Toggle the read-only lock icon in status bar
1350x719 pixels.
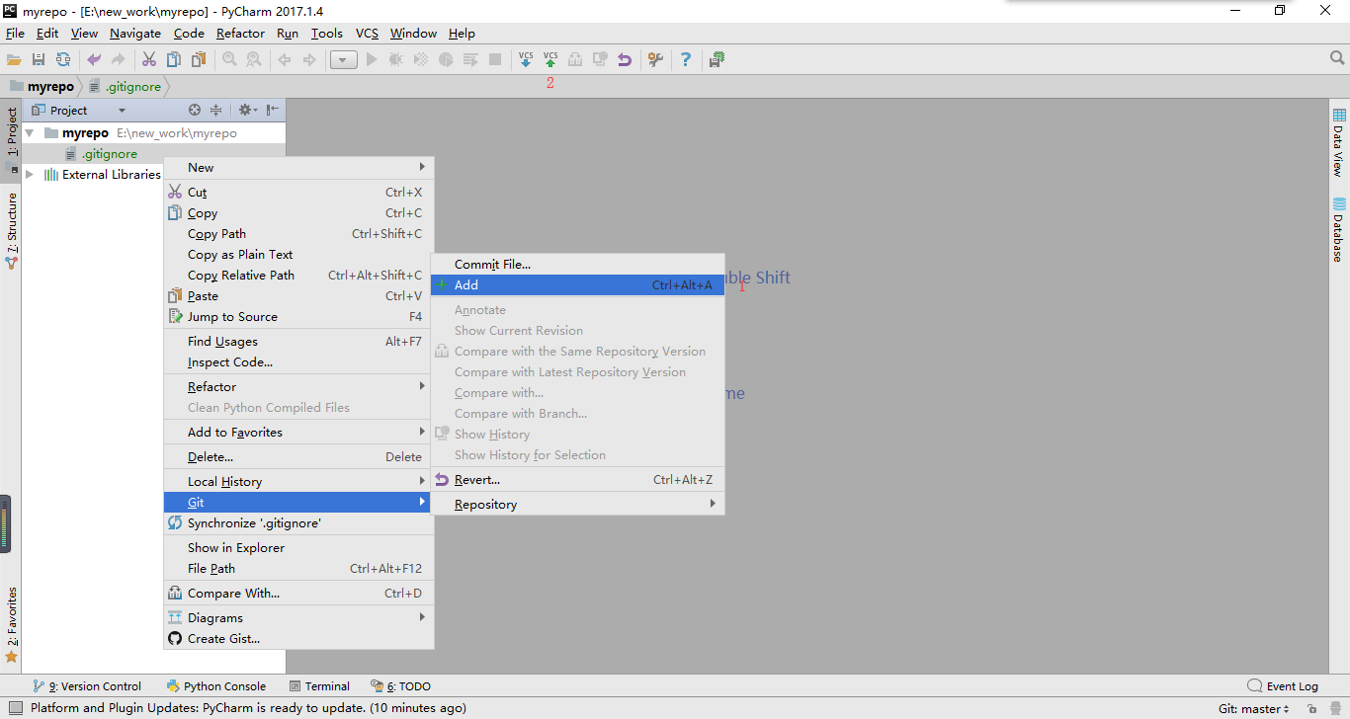coord(1310,709)
